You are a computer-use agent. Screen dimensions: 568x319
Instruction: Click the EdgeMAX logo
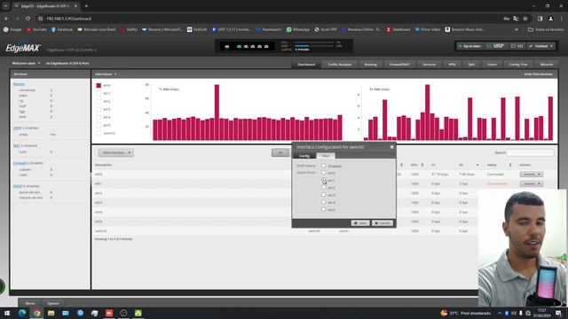(23, 48)
